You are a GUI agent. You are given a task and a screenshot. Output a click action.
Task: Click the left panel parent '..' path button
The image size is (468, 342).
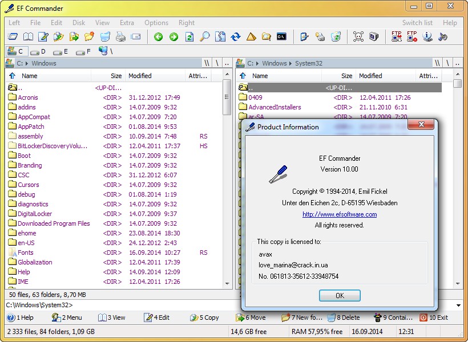[227, 63]
